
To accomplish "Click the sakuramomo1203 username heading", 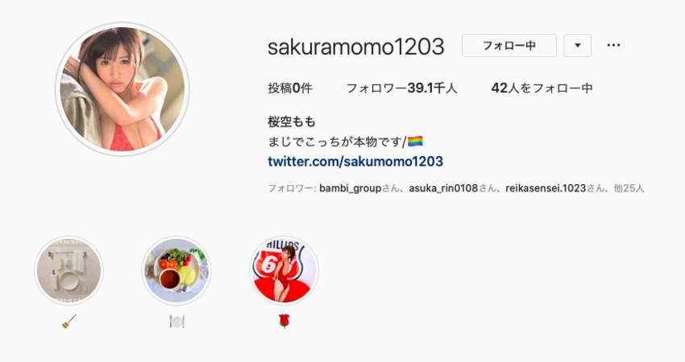I will pyautogui.click(x=356, y=47).
